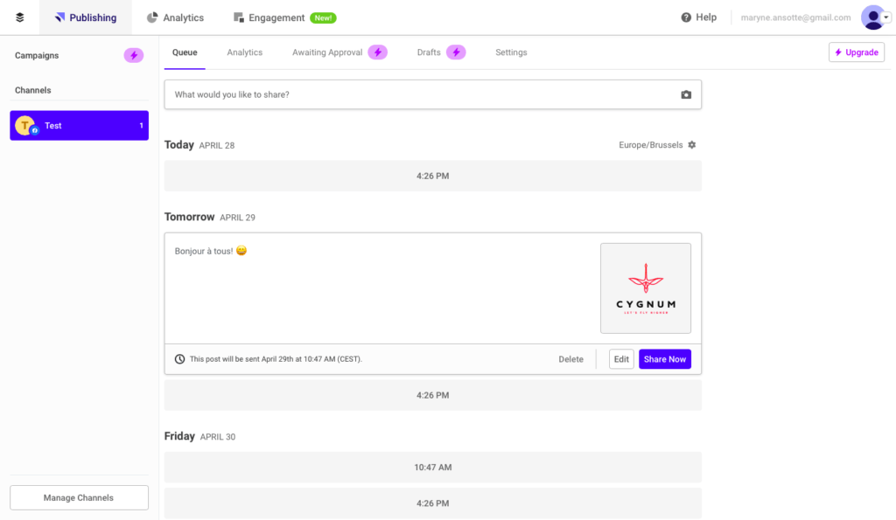Open the camera attachment in the composer
This screenshot has height=520, width=896.
click(x=686, y=94)
